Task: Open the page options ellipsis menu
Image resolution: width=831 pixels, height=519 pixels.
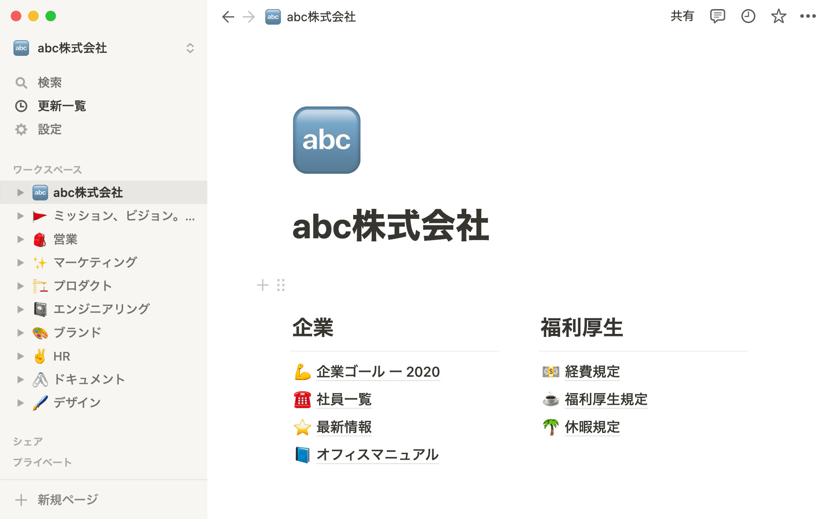Action: [808, 16]
